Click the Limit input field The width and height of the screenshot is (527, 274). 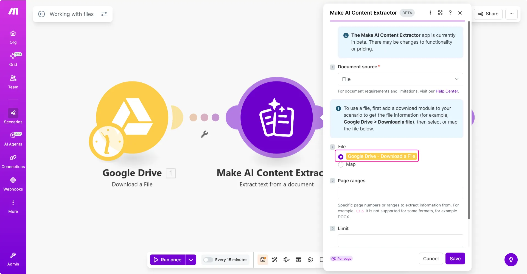point(400,241)
